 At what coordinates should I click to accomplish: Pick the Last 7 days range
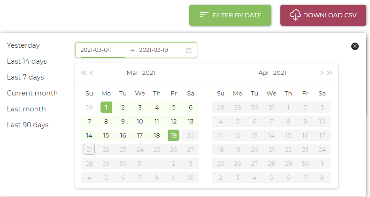25,77
